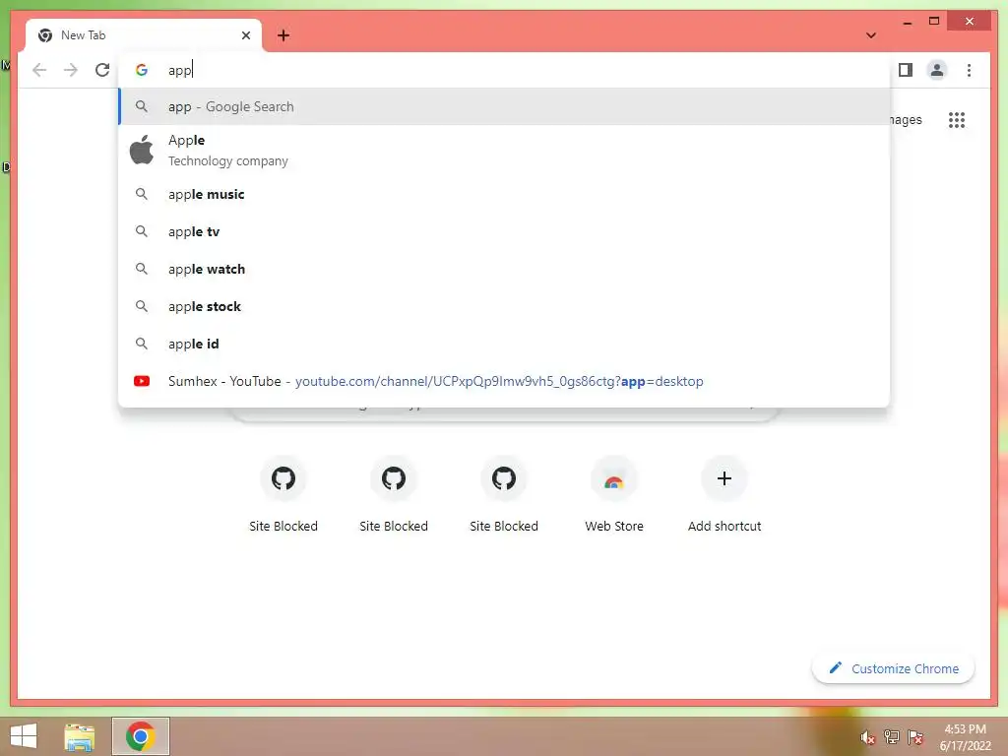The height and width of the screenshot is (756, 1008).
Task: Select the 'app - Google Search' suggestion
Action: [505, 106]
